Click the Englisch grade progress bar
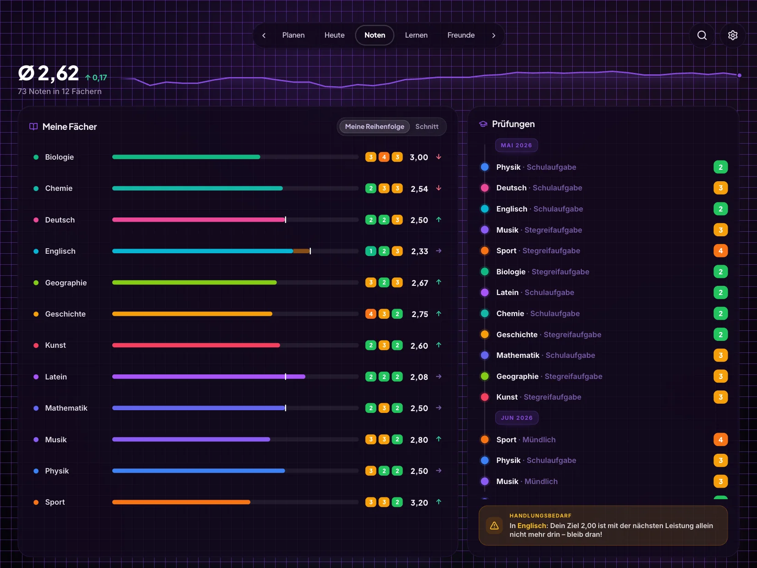 [235, 251]
